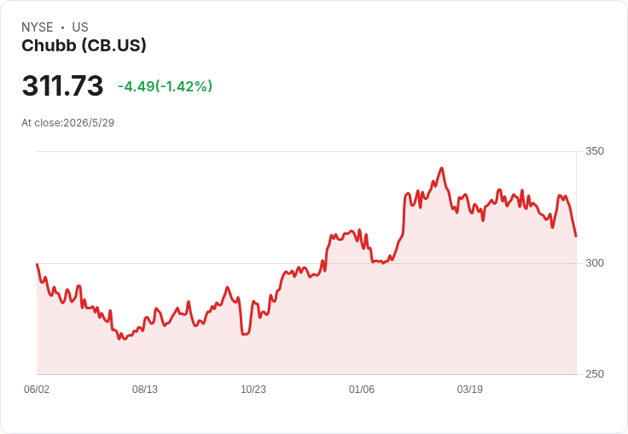Viewport: 628px width, 434px height.
Task: Click the -4.49(-1.42%) price change text
Action: tap(165, 86)
